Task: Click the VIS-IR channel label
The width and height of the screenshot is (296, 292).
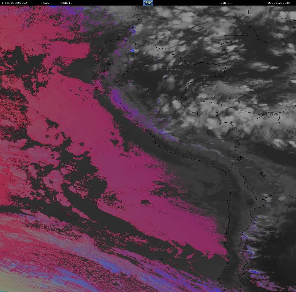Action: (x=226, y=3)
